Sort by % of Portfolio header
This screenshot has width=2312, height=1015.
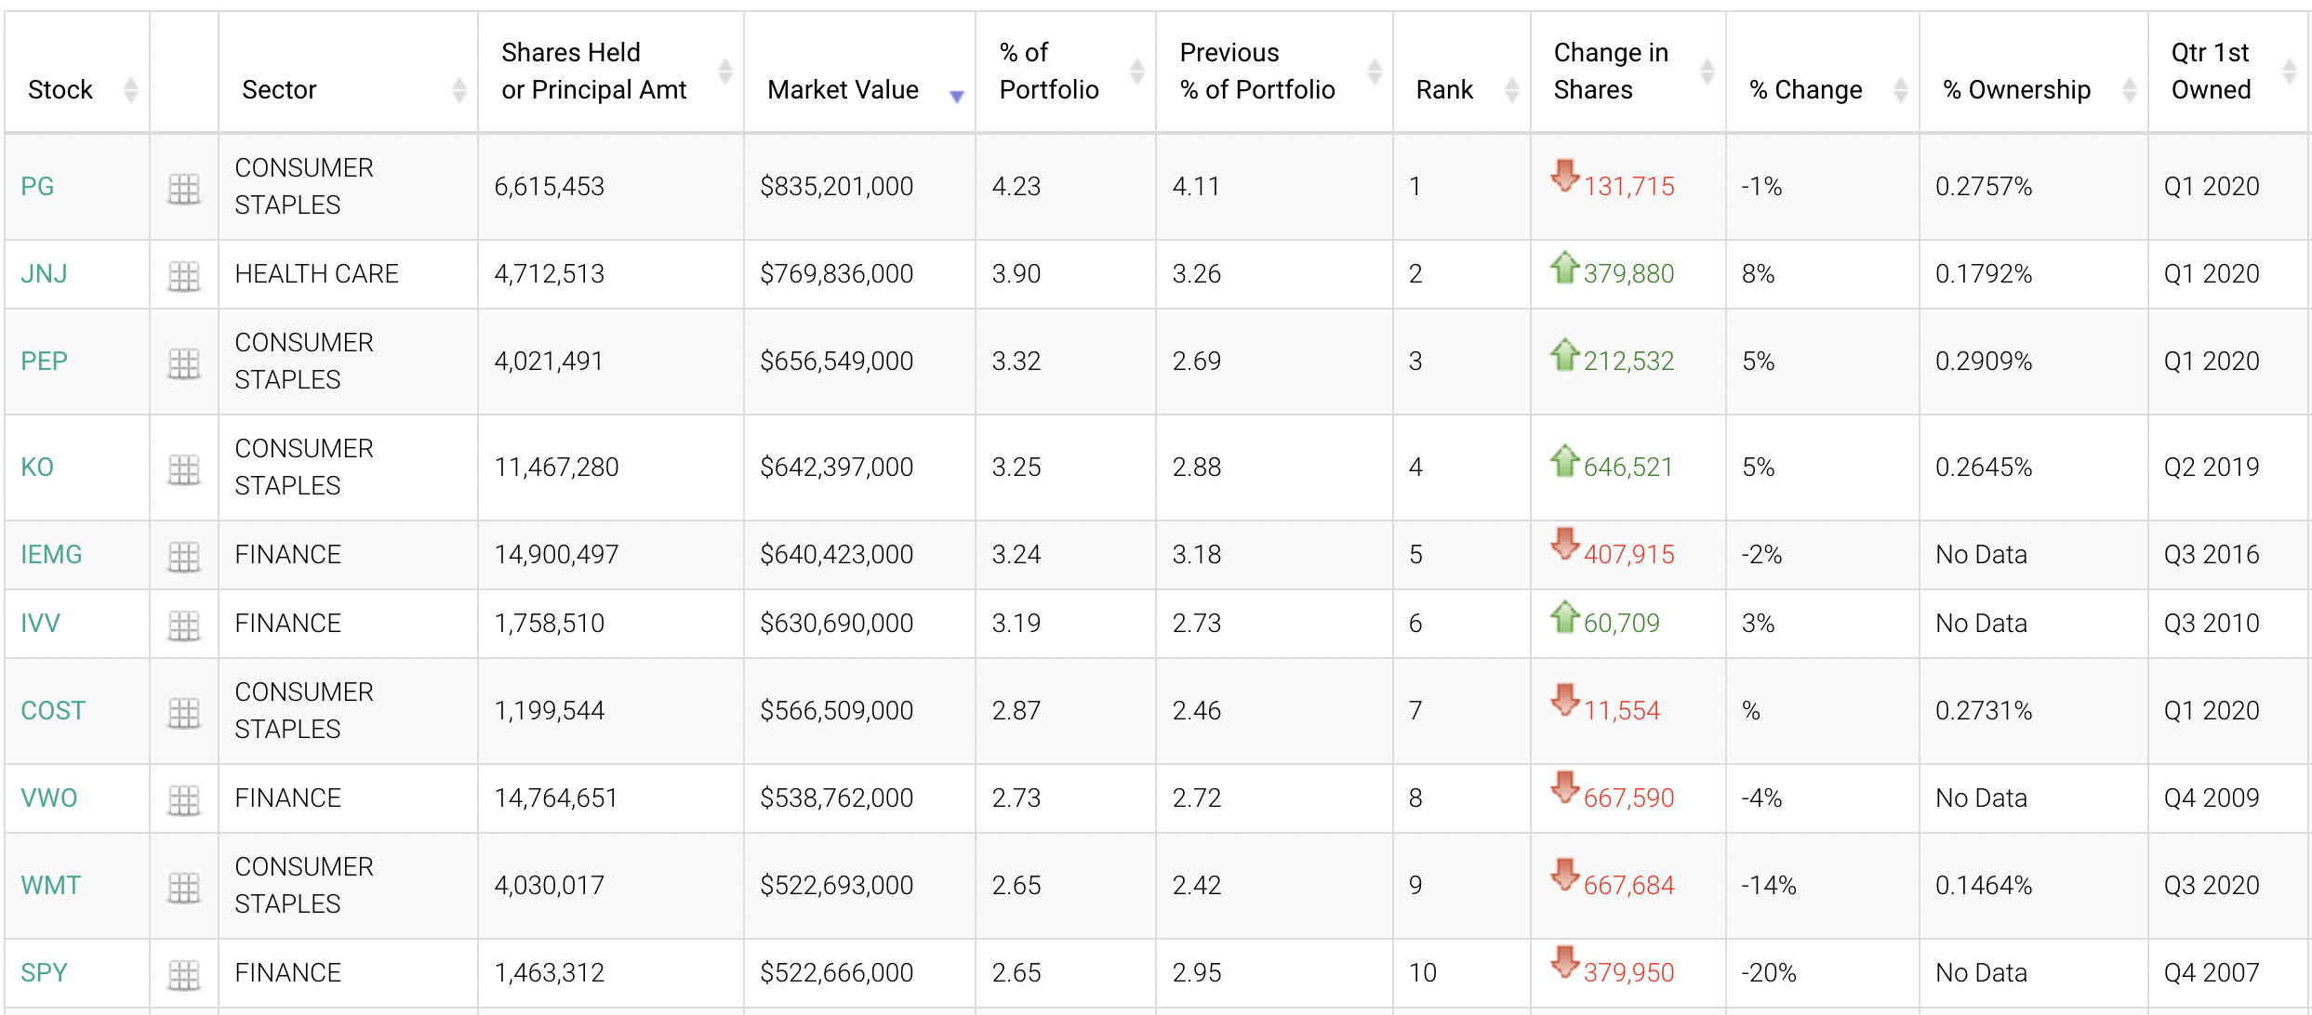pos(1066,72)
